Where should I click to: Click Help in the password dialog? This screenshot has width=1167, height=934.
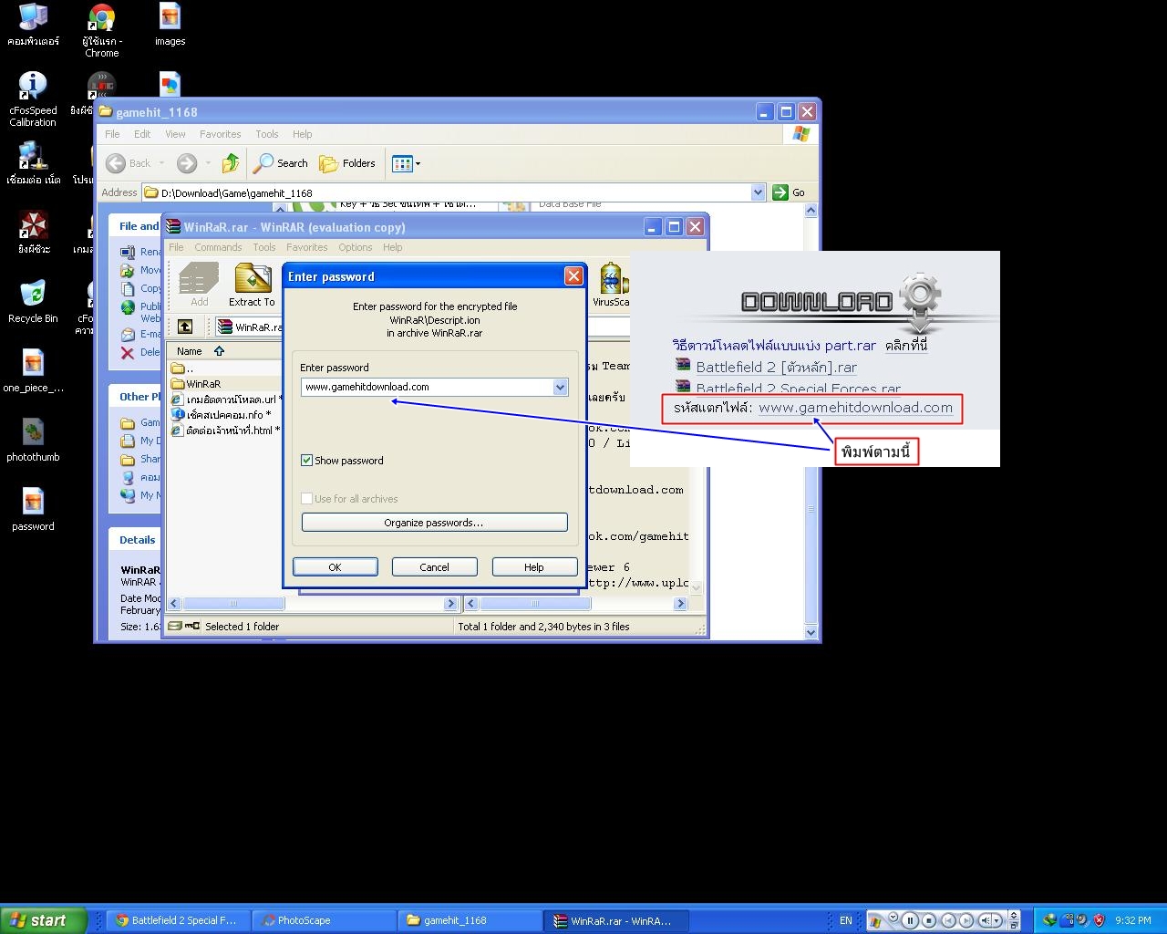[x=534, y=567]
